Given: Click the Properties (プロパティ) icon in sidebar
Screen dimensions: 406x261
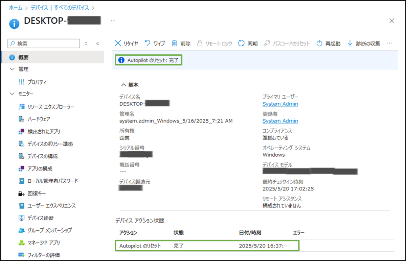Looking at the screenshot, I should pos(21,82).
